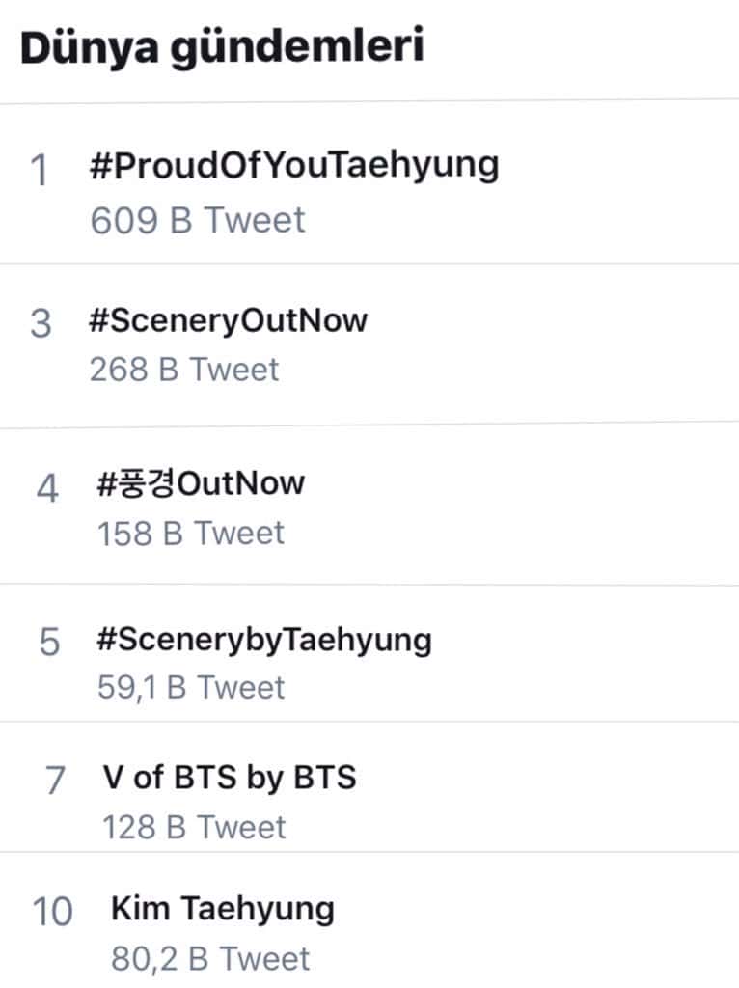Click rank number 1 in the trends list

40,173
